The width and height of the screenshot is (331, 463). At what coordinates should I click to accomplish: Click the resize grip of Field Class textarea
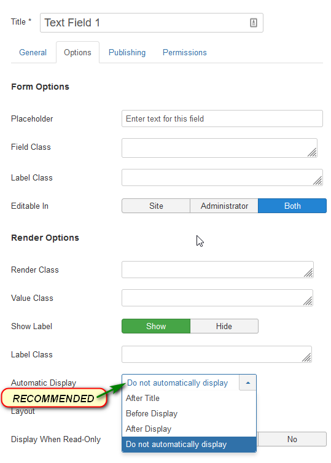[x=312, y=152]
